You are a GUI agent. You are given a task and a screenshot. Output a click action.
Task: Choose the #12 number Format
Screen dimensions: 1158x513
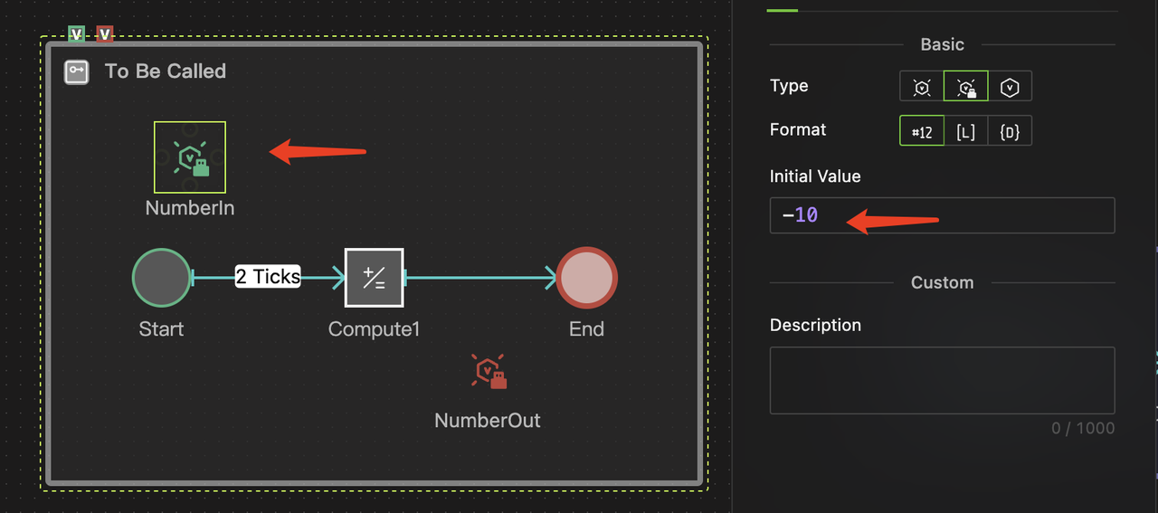coord(922,131)
